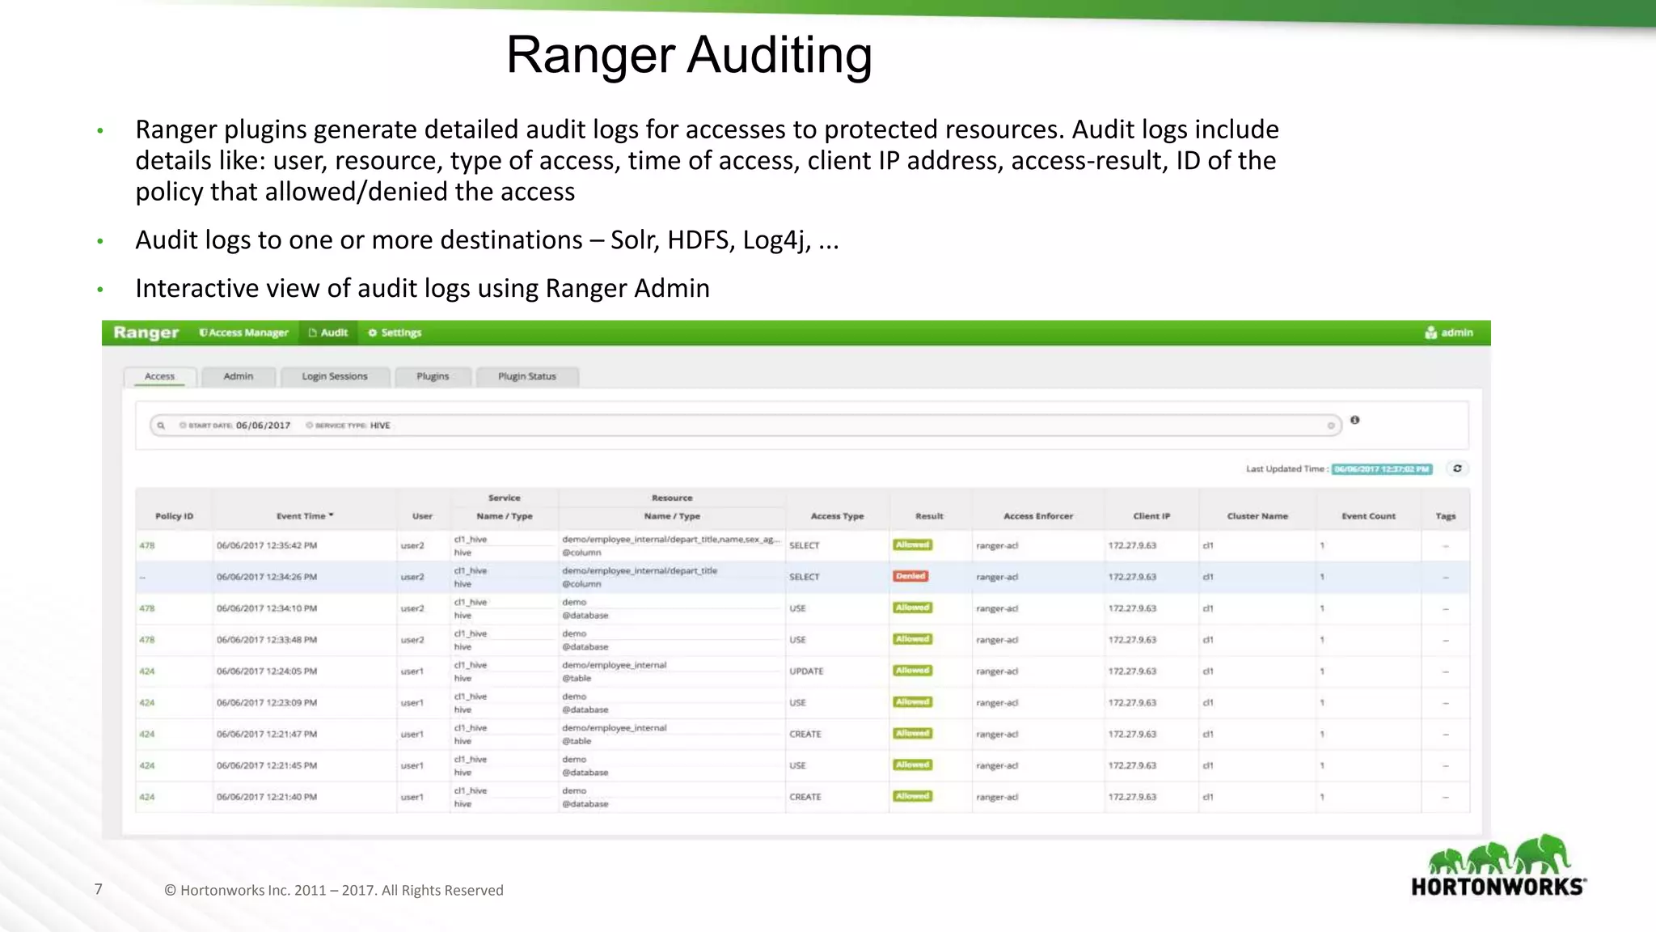Image resolution: width=1656 pixels, height=932 pixels.
Task: Click the magnifier icon in the search bar
Action: coord(161,426)
